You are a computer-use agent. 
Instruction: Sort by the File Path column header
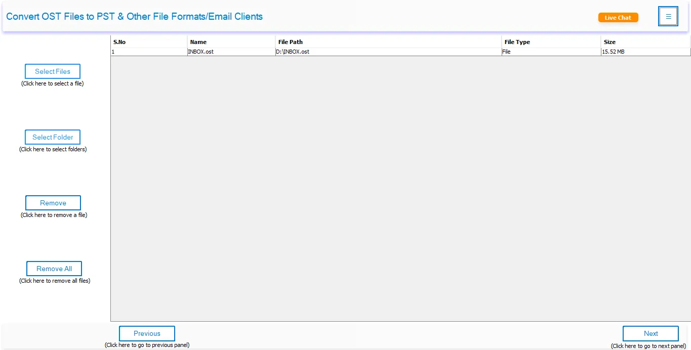(x=387, y=41)
